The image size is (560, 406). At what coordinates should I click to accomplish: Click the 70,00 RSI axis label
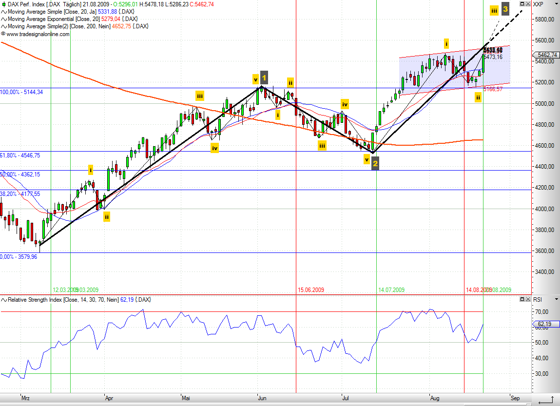(541, 312)
